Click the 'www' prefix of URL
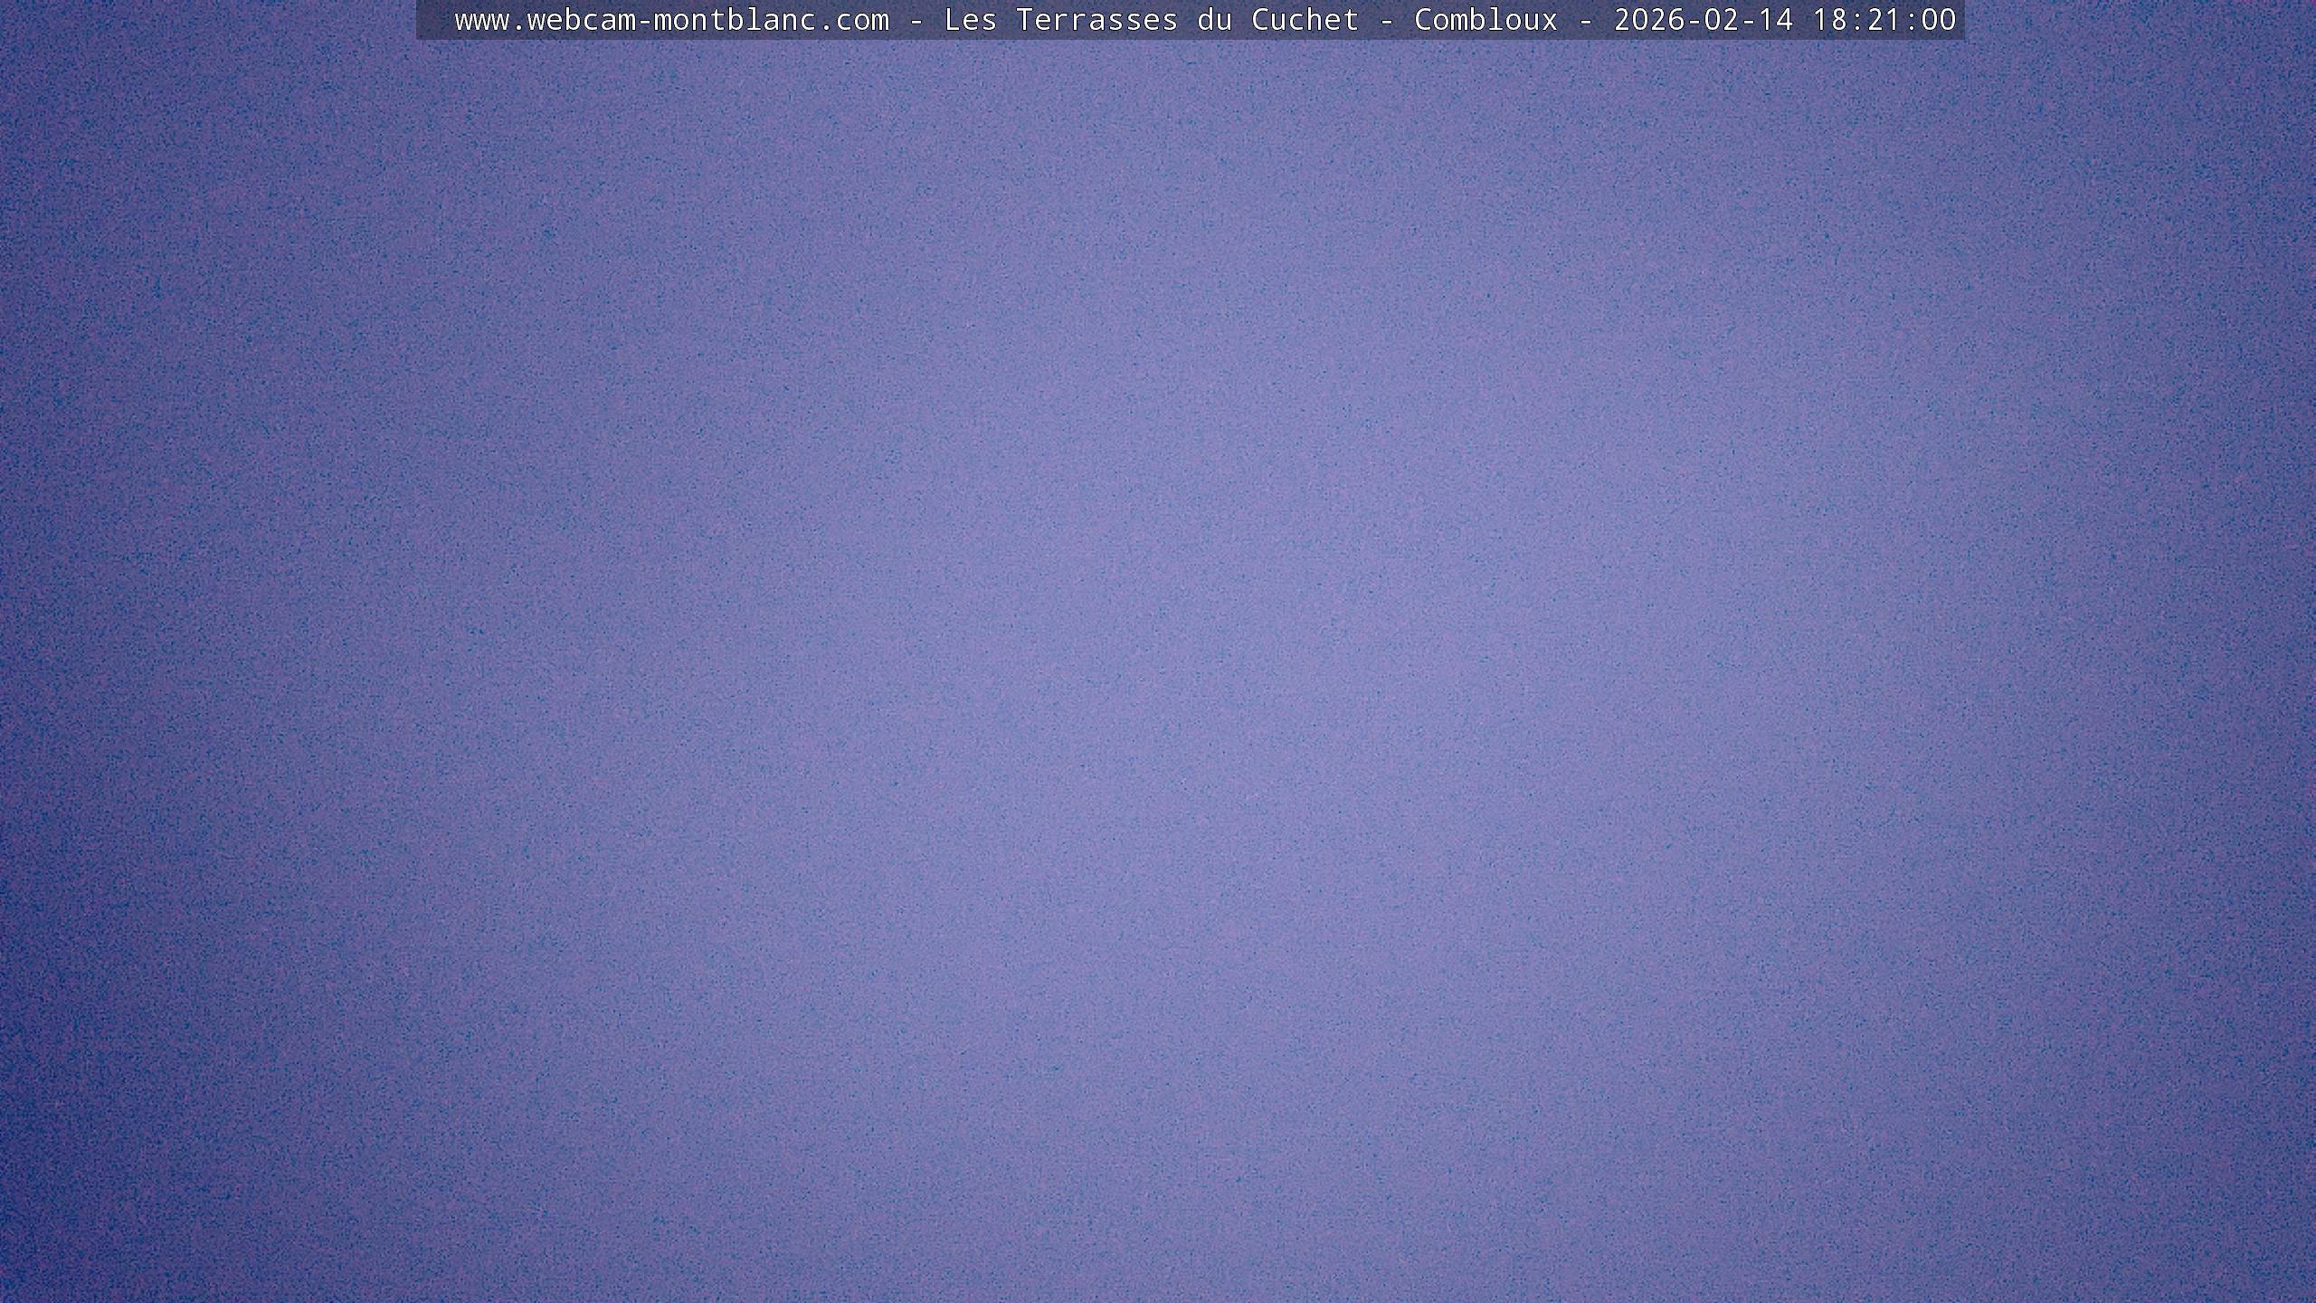Screen dimensions: 2316x1303 481,20
